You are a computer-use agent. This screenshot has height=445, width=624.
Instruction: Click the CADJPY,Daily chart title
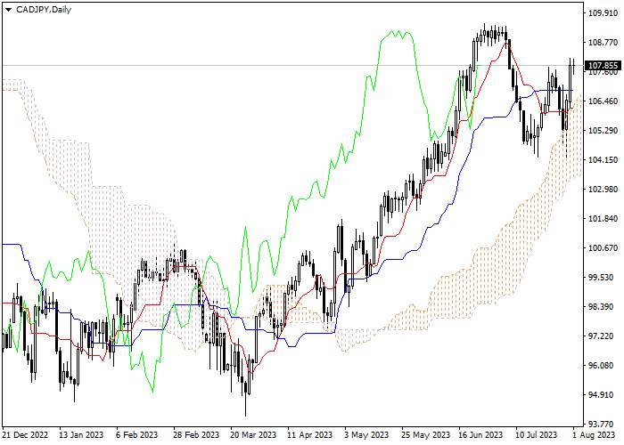coord(44,10)
